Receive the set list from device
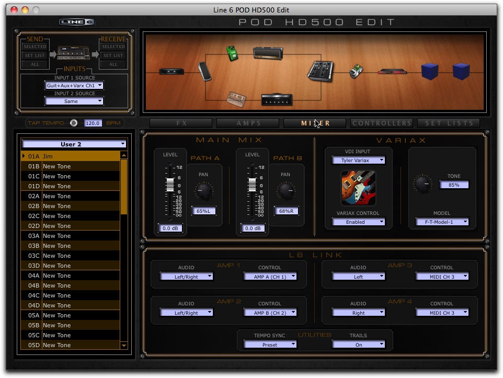This screenshot has width=503, height=378. coord(113,55)
